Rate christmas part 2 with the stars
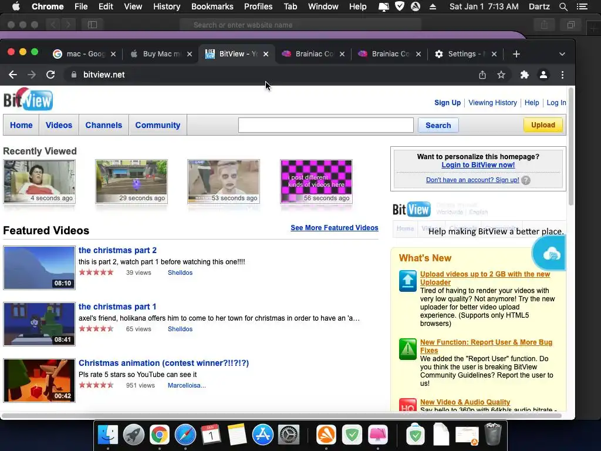Screen dimensions: 601x451 (x=96, y=272)
